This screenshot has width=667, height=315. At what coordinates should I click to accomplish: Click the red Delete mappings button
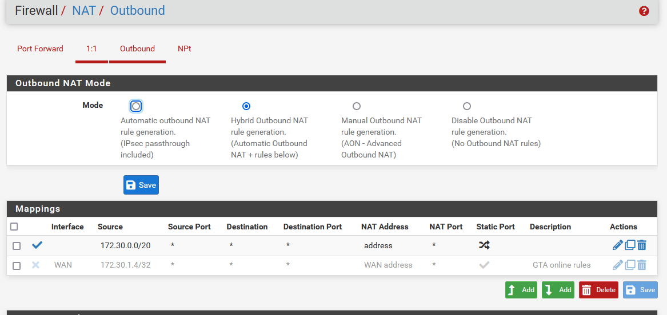tap(598, 290)
